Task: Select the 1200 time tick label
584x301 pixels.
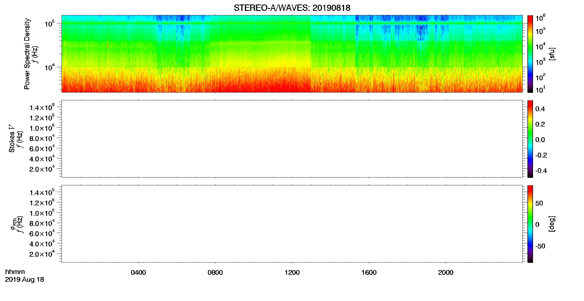Action: point(292,273)
